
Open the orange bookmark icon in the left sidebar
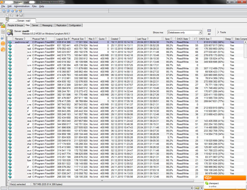click(3, 25)
